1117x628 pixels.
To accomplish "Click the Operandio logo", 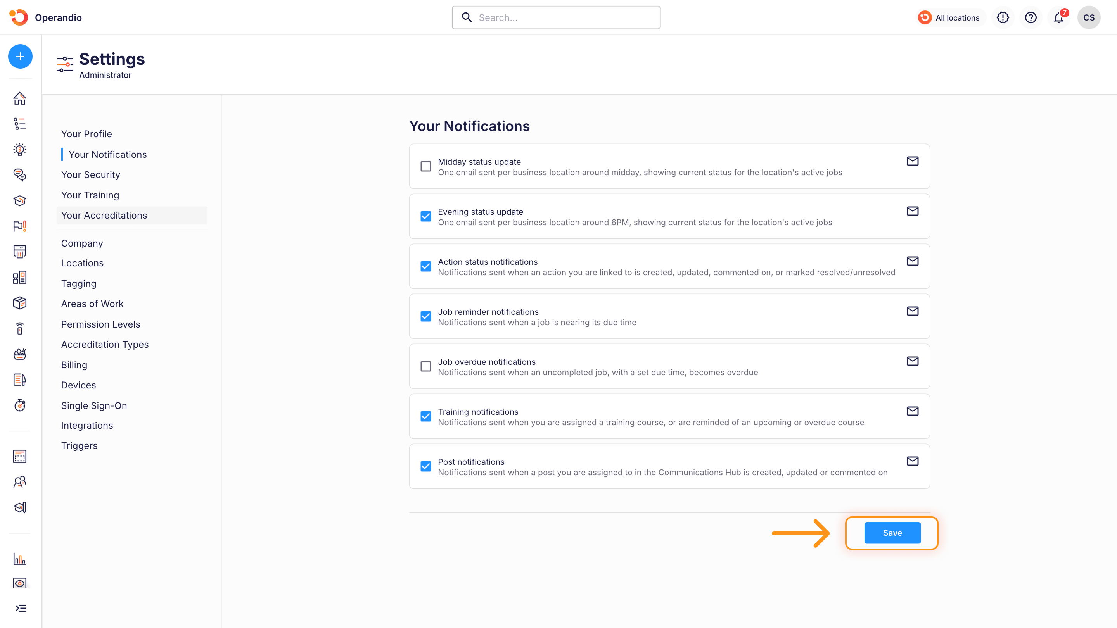I will click(x=19, y=17).
